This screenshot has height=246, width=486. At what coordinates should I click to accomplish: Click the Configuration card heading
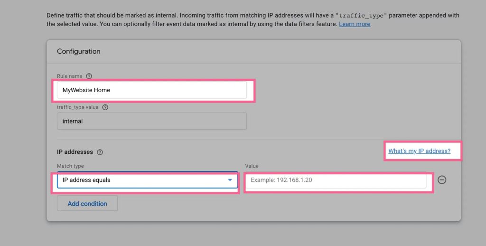(79, 51)
